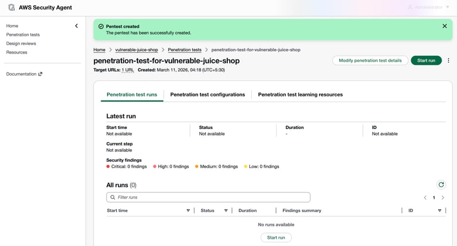The width and height of the screenshot is (457, 246).
Task: Open the Documentation external link
Action: click(24, 74)
